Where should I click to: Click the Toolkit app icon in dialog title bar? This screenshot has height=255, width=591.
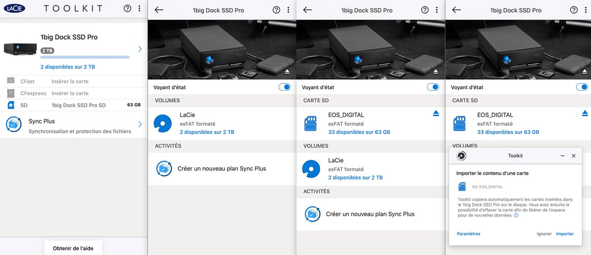461,155
